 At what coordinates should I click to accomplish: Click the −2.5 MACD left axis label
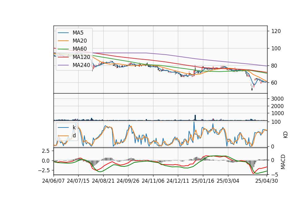coord(44,170)
